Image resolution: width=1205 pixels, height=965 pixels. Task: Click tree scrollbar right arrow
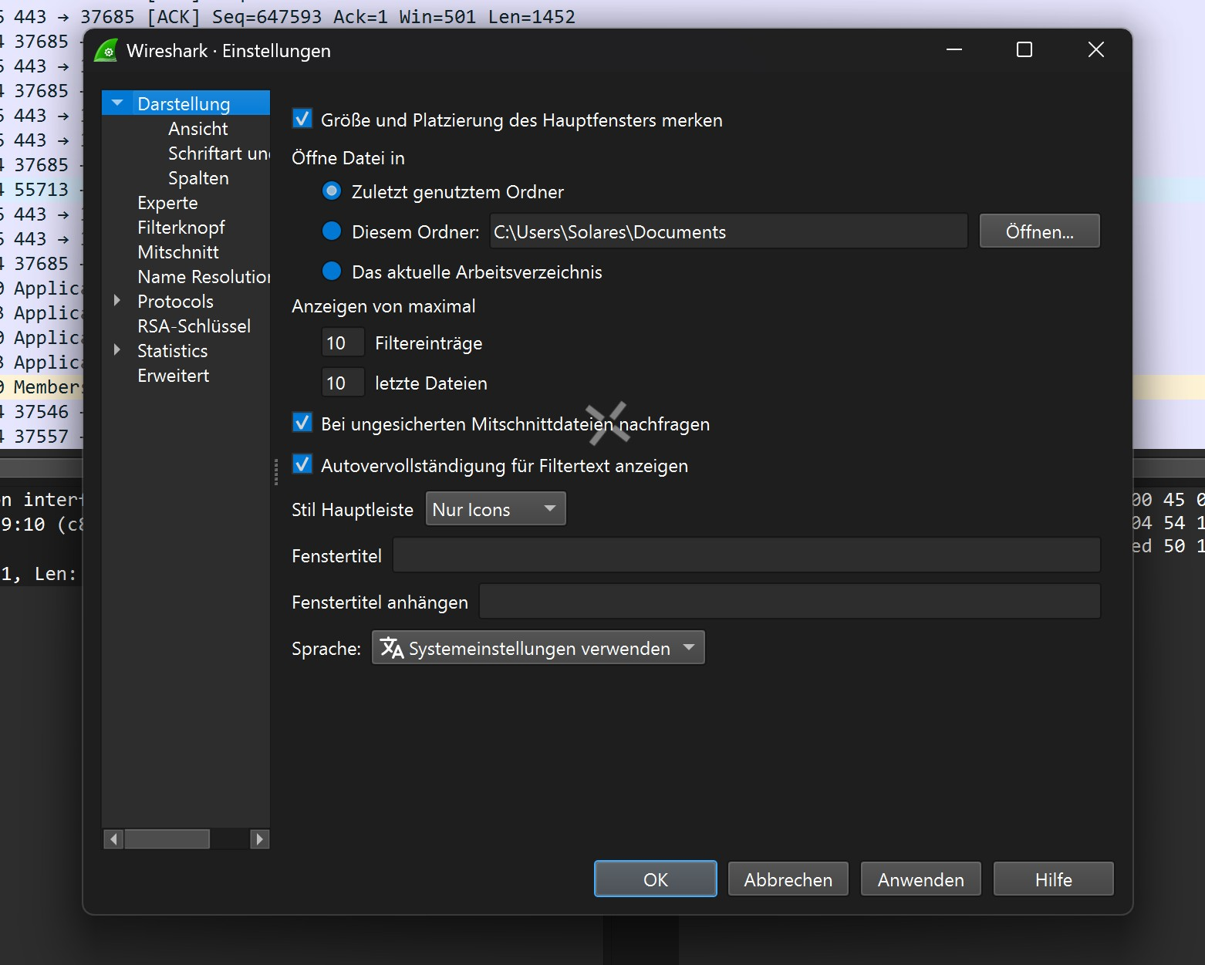[x=259, y=838]
